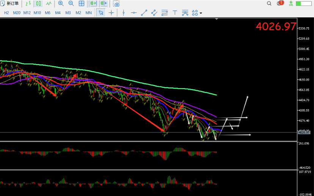This screenshot has height=196, width=314.
Task: Zoom in on the chart
Action: [61, 3]
